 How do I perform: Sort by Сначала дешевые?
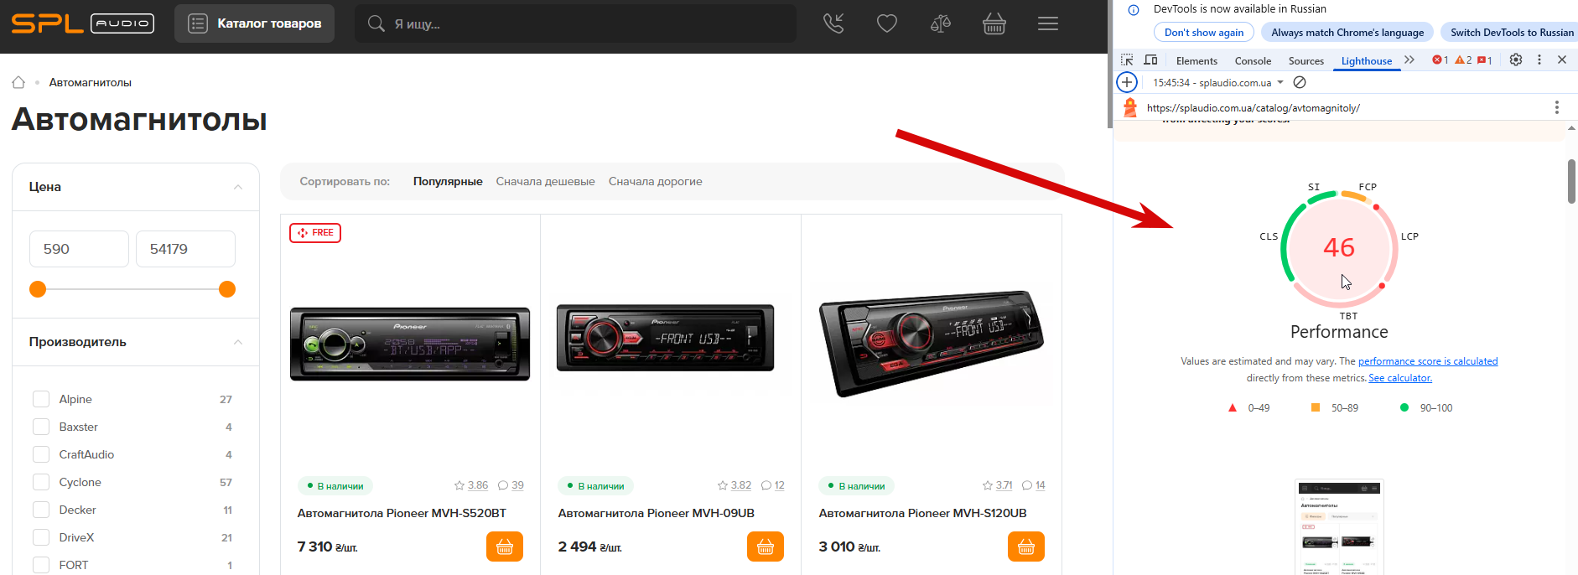click(x=545, y=181)
